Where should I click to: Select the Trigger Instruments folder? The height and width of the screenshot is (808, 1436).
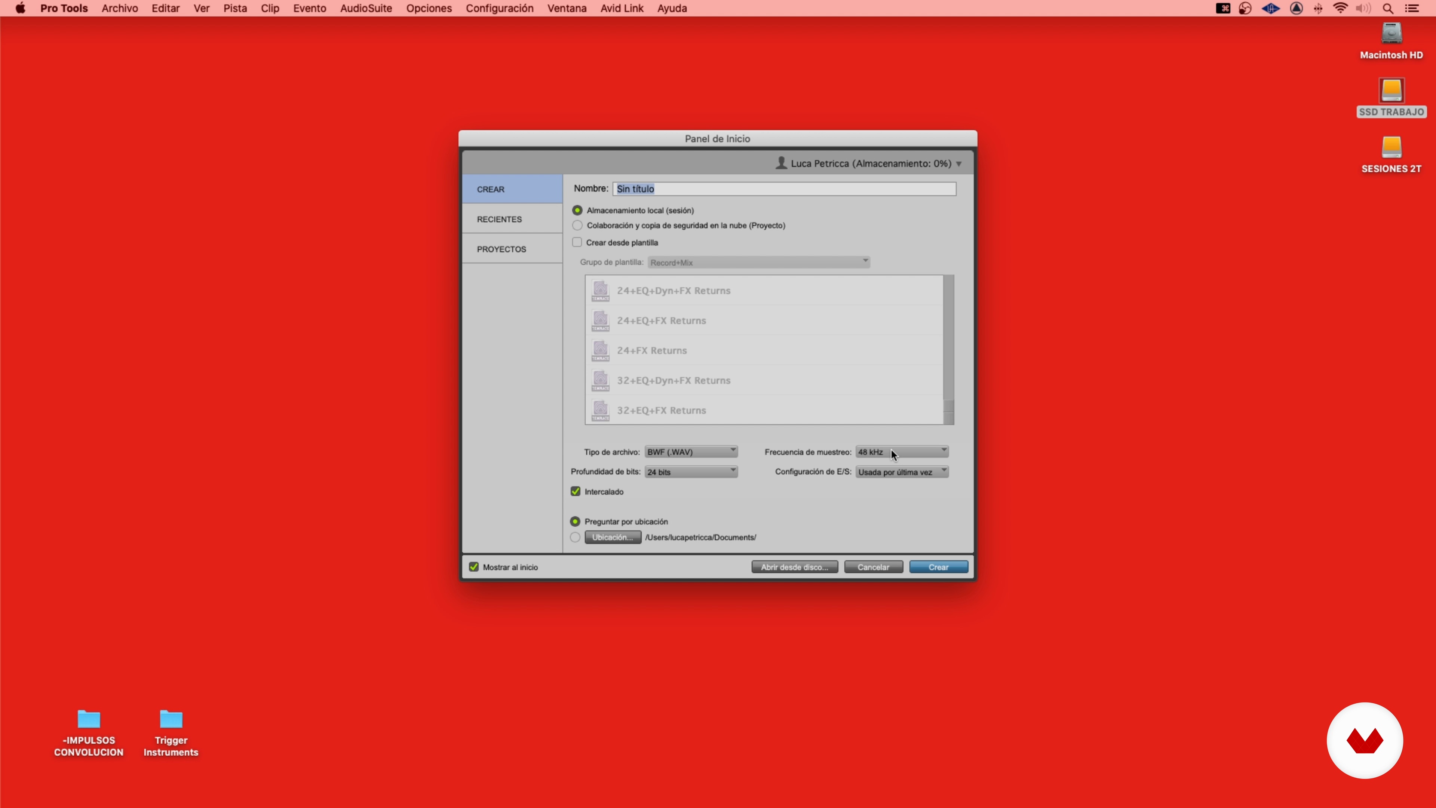pyautogui.click(x=171, y=719)
